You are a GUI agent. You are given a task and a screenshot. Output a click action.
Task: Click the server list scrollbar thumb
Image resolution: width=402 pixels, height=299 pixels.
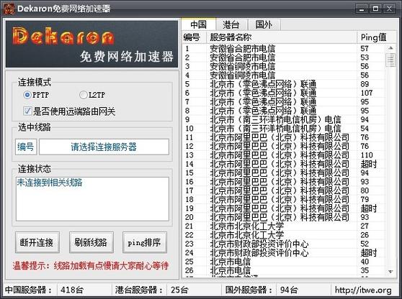(390, 60)
